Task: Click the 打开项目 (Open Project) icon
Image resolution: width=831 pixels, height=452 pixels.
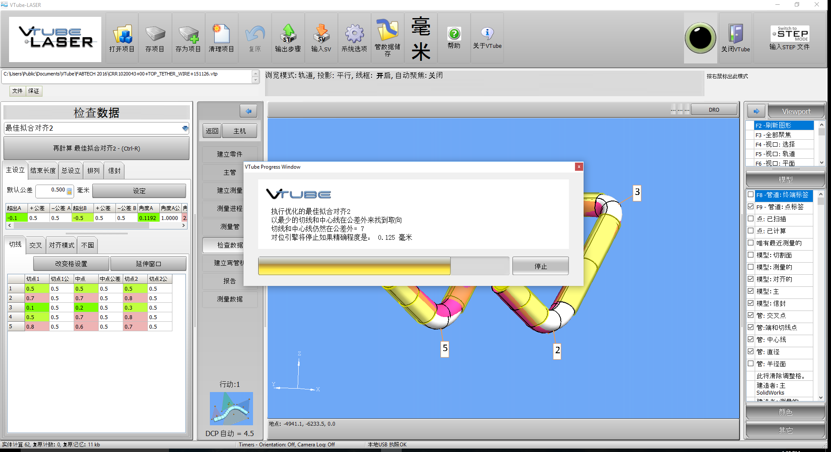Action: click(x=122, y=35)
